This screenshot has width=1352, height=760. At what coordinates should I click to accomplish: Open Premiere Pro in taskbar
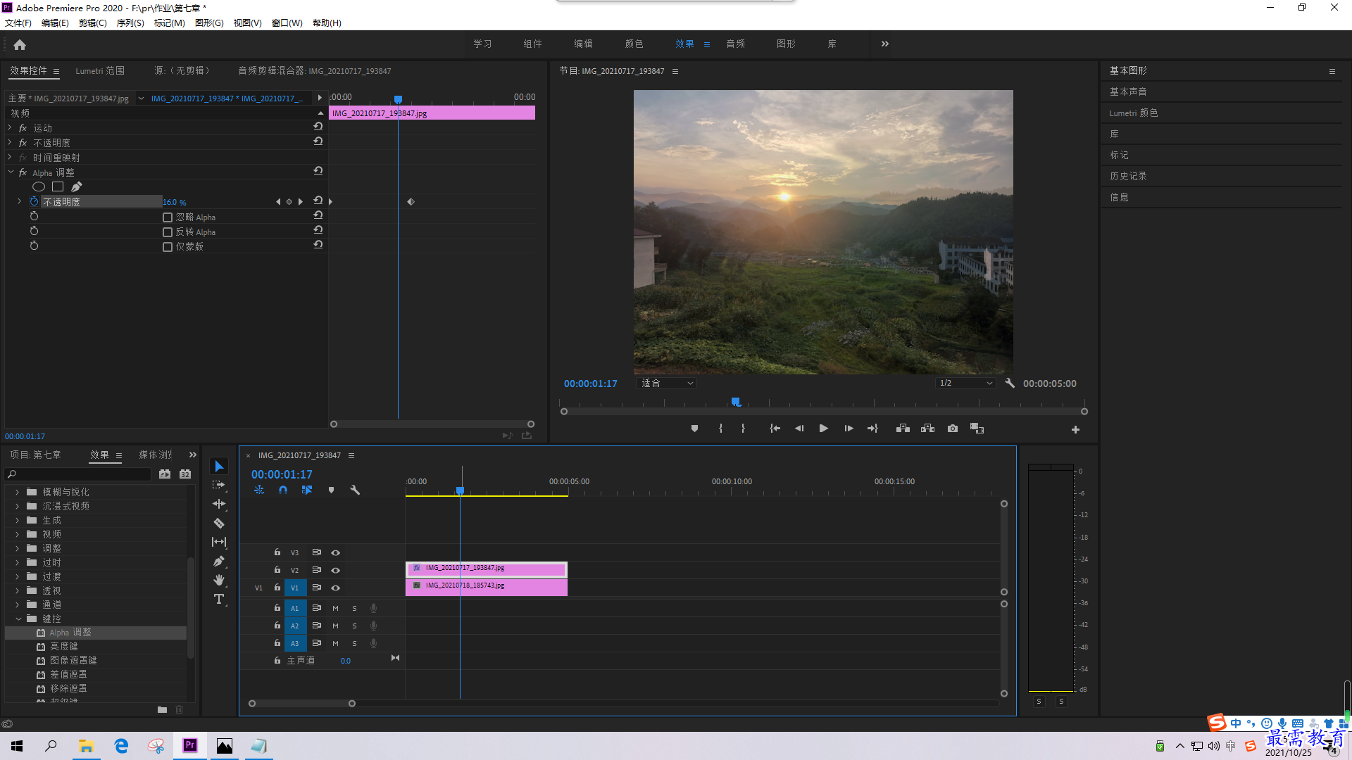point(190,746)
